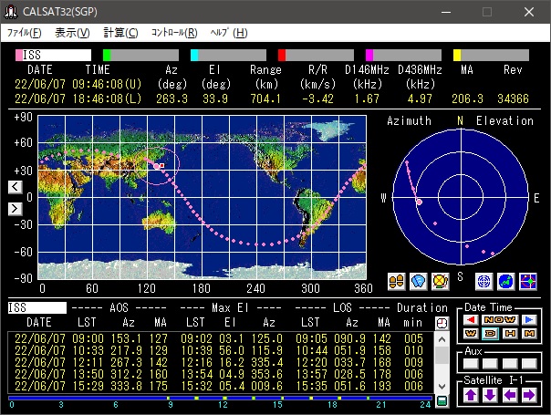Click the clock icon above pass list scrollbar
This screenshot has height=415, width=551.
click(x=442, y=323)
